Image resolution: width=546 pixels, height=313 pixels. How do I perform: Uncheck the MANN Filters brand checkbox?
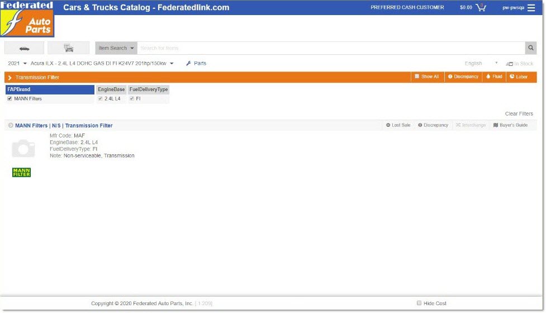pos(10,98)
